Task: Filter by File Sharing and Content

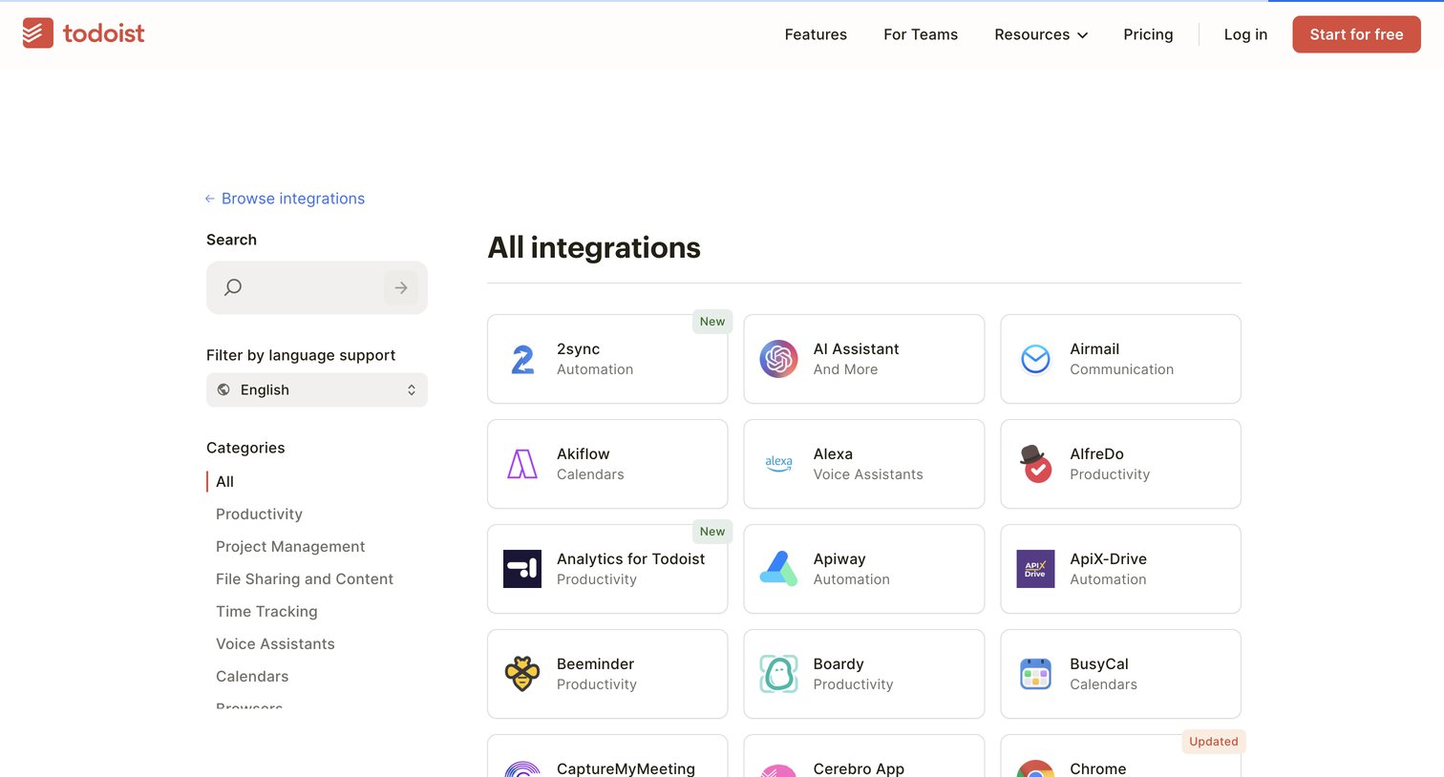Action: pos(305,579)
